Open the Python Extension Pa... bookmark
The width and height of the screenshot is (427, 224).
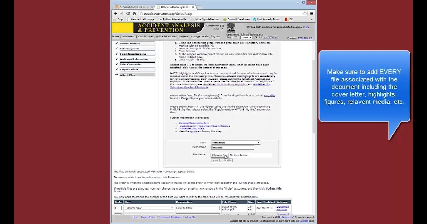173,19
